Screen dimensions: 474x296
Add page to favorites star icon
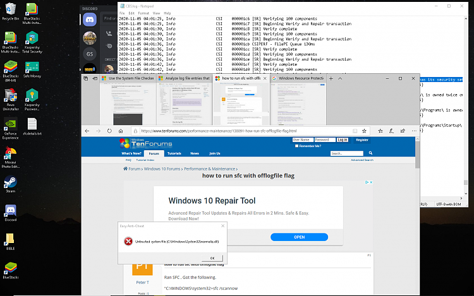pos(364,131)
